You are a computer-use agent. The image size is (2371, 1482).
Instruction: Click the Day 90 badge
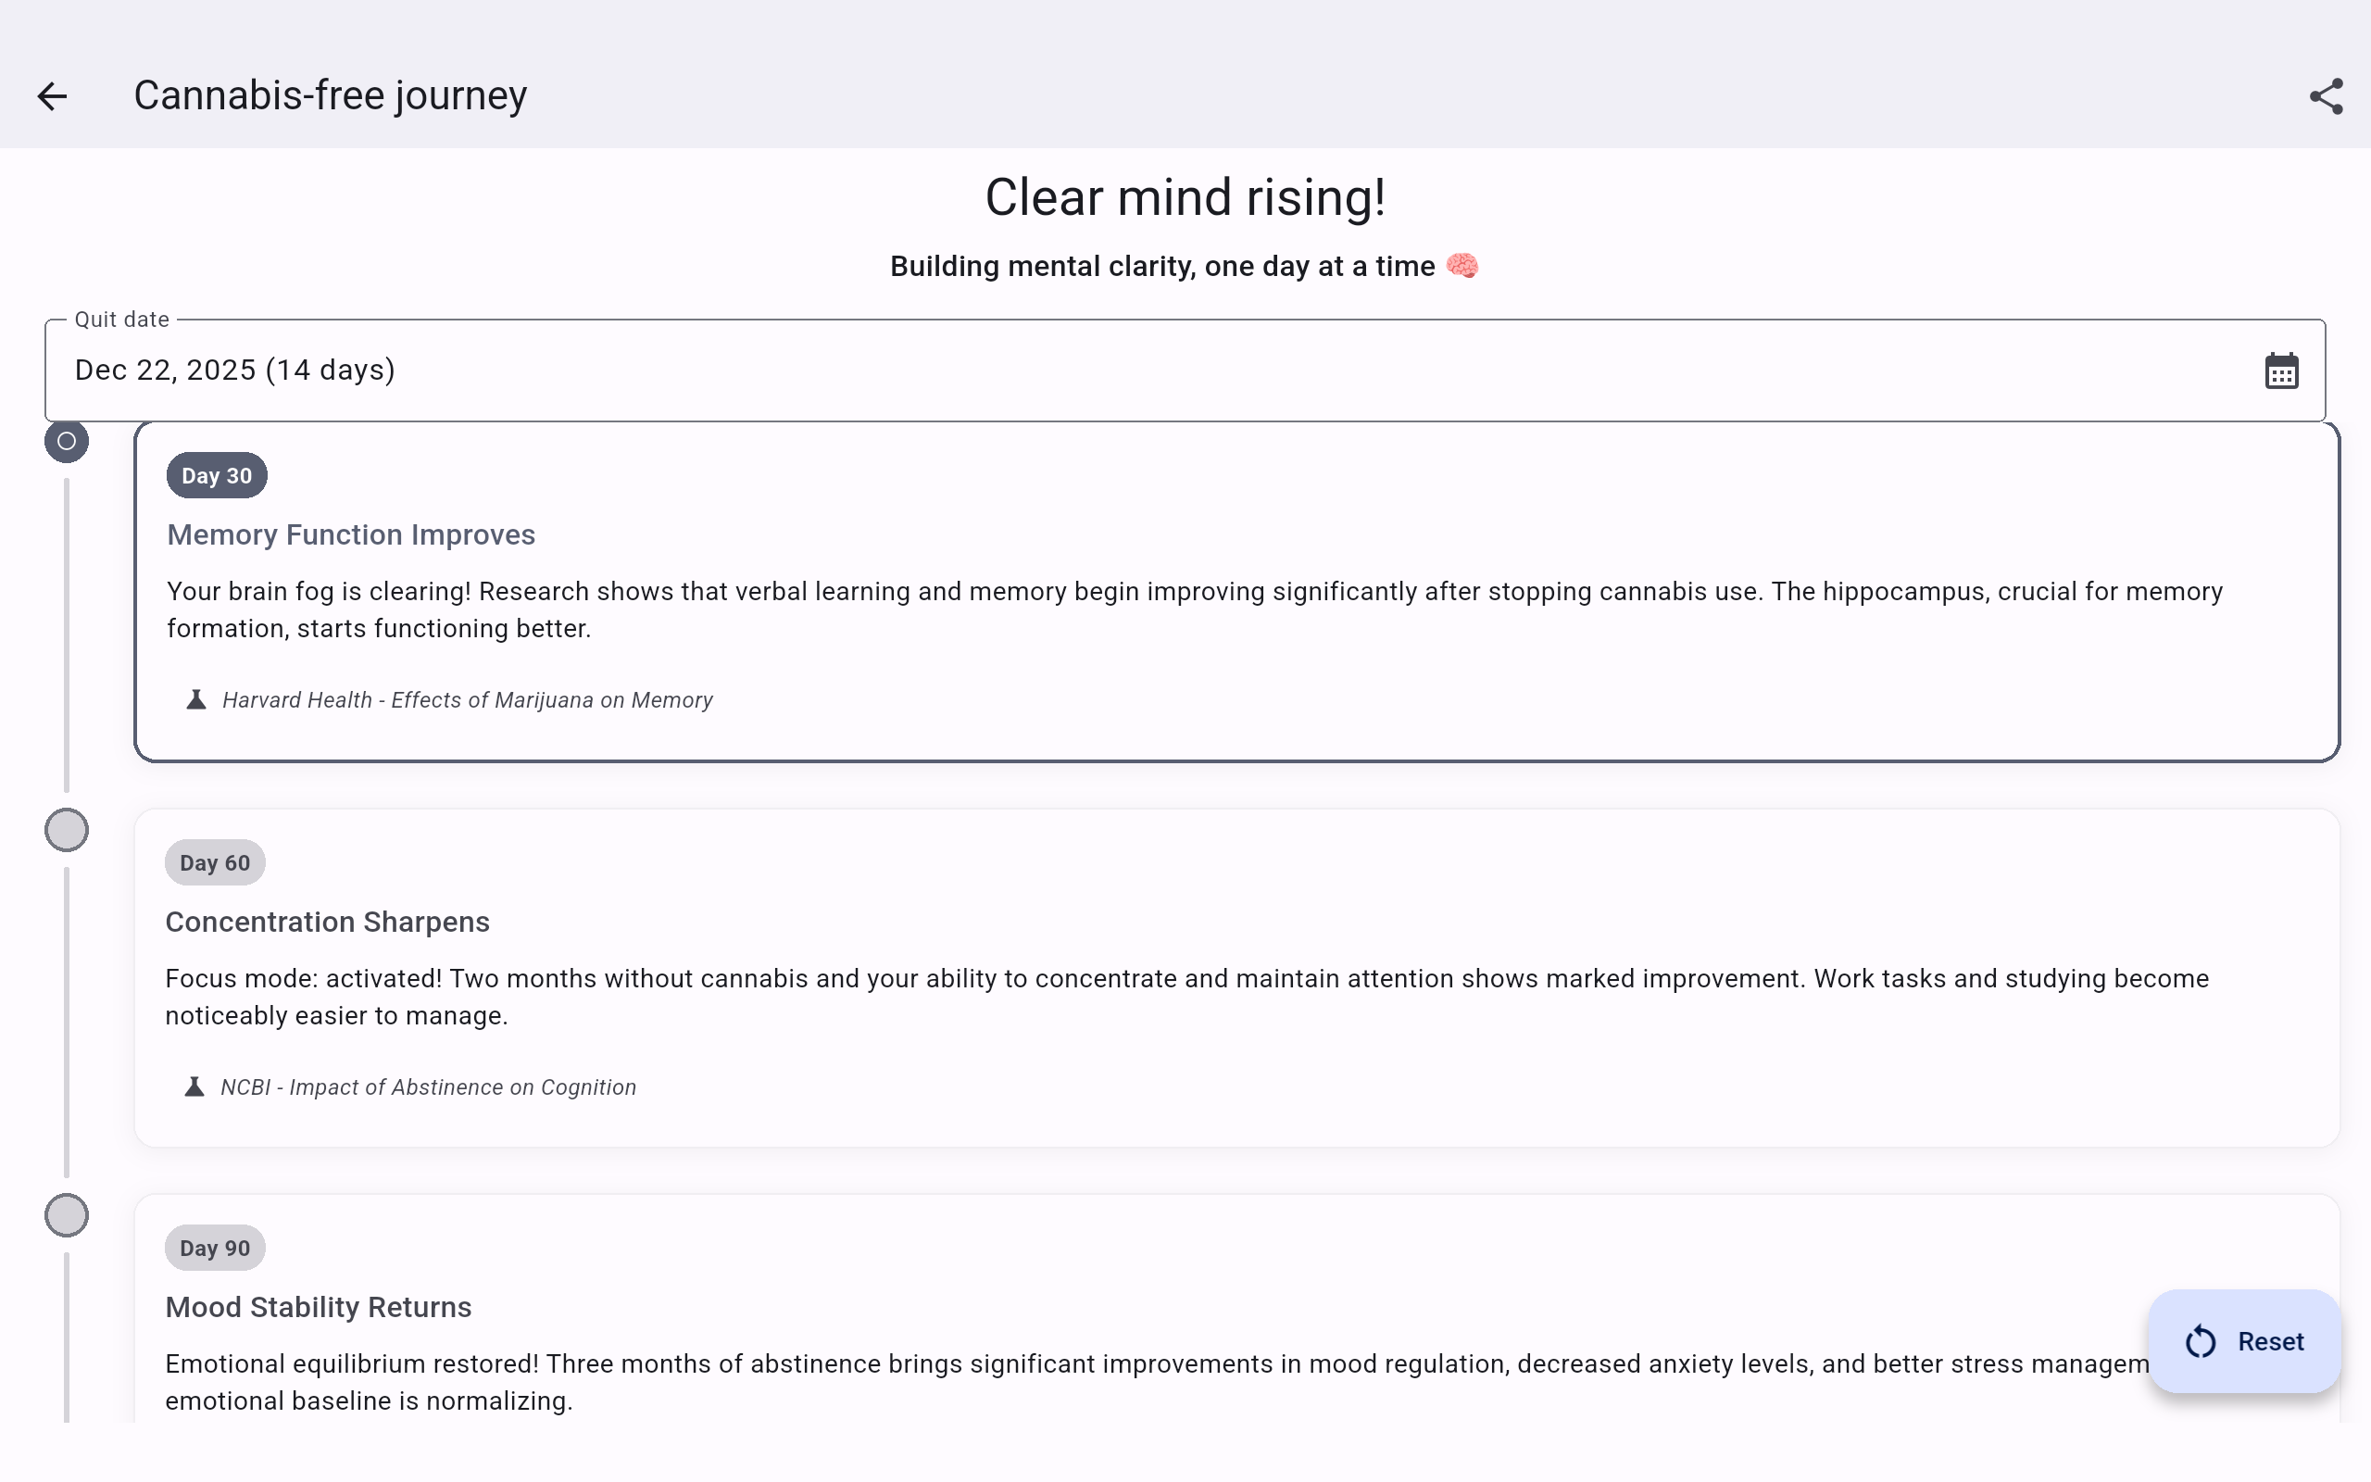[215, 1248]
